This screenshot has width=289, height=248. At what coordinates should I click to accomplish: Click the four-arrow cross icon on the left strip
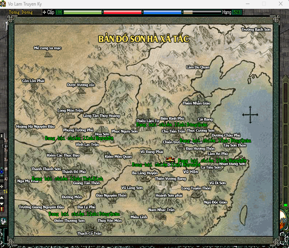(x=2, y=187)
